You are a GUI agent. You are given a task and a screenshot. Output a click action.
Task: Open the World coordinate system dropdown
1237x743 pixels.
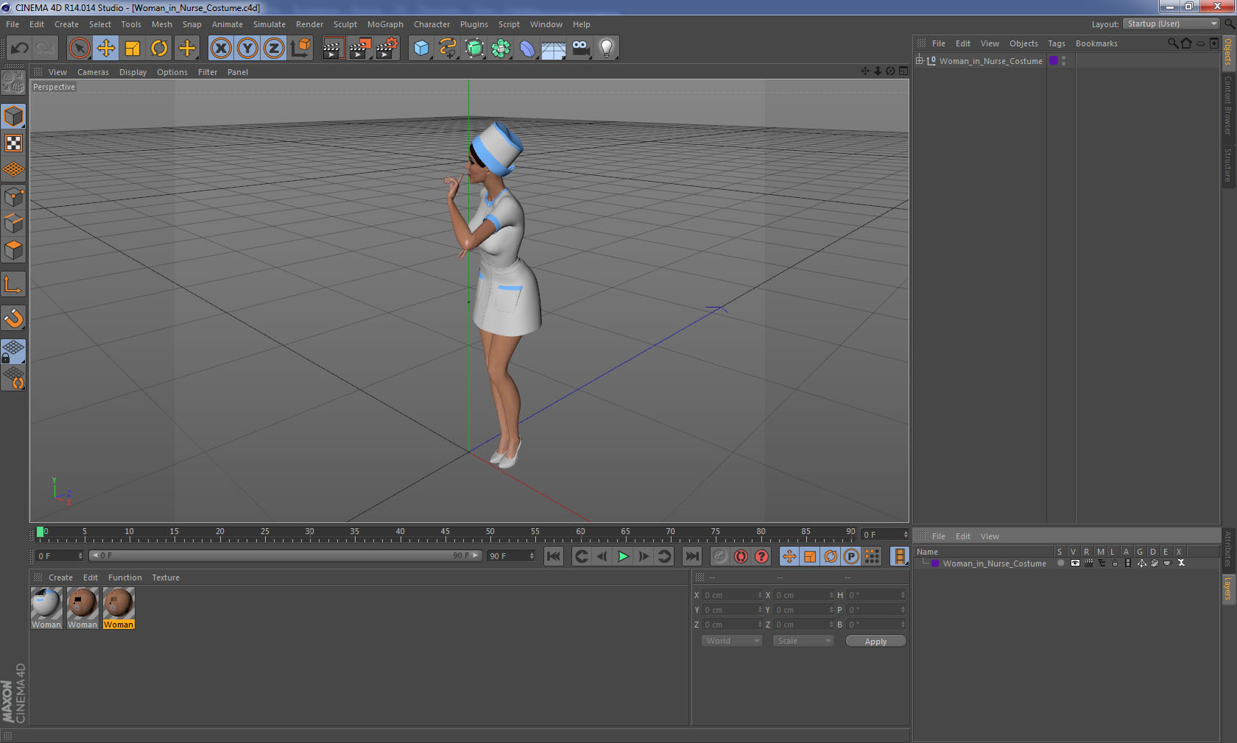click(732, 641)
